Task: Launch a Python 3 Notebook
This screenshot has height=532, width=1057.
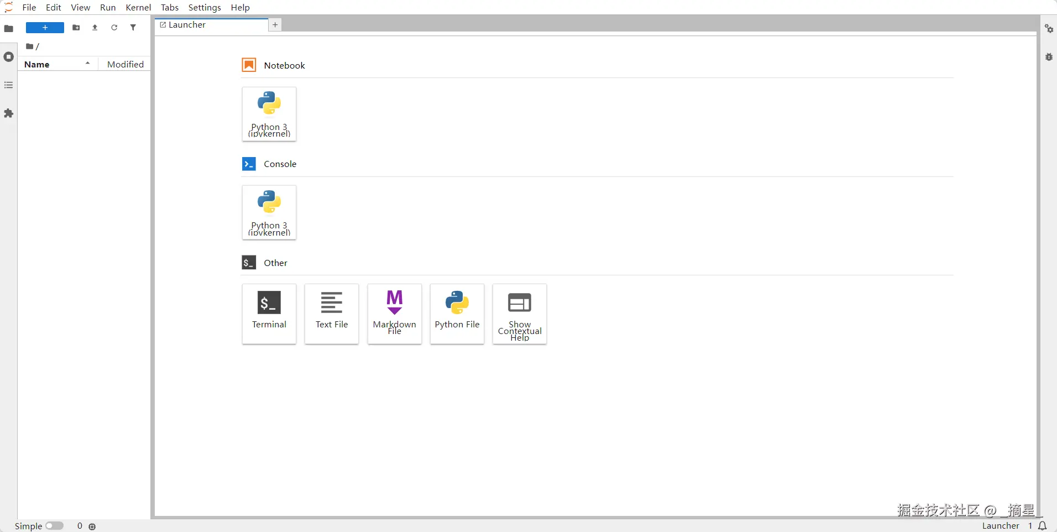Action: 269,114
